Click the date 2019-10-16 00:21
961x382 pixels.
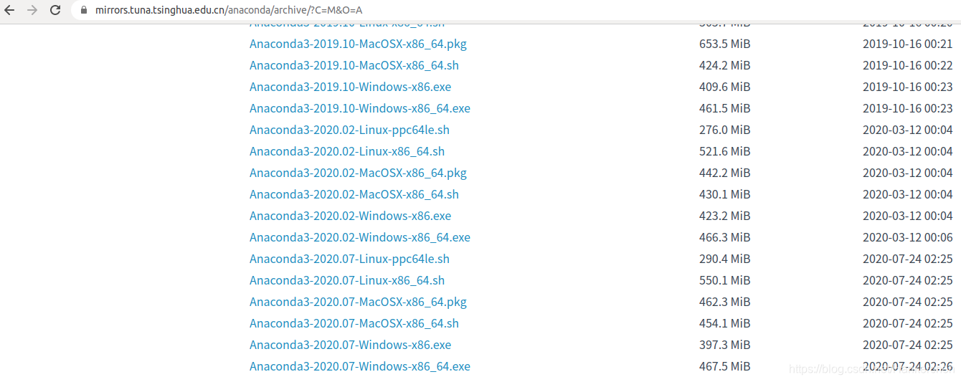pos(908,44)
